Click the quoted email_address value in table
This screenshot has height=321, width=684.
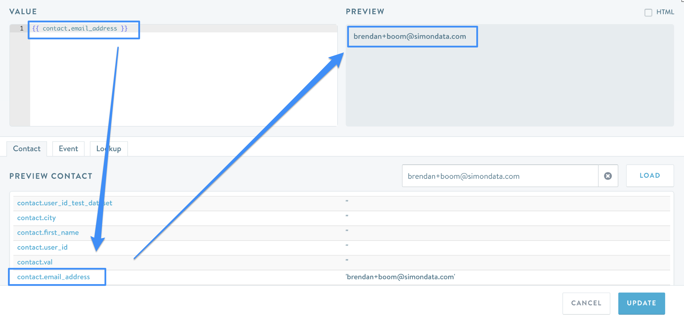400,277
